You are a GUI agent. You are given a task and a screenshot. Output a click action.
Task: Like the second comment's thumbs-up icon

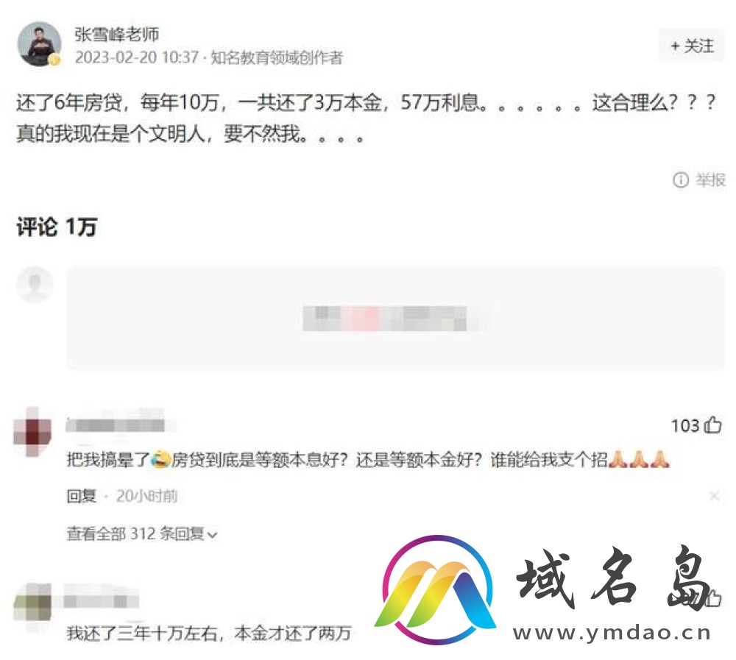(x=713, y=598)
